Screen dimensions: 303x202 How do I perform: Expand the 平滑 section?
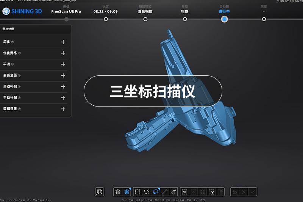tap(63, 64)
